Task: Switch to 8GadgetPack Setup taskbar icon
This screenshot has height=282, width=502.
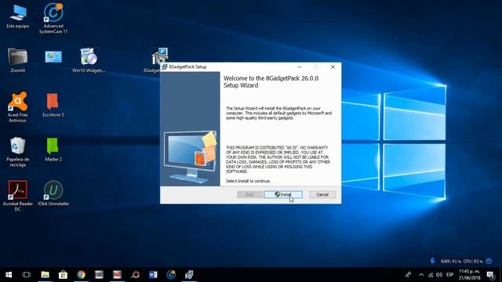Action: 189,275
